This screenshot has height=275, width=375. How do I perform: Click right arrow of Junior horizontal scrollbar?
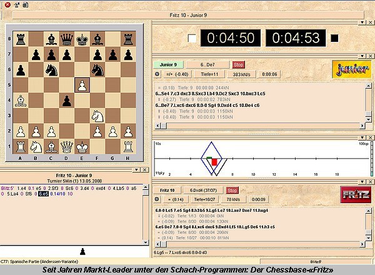(x=362, y=126)
